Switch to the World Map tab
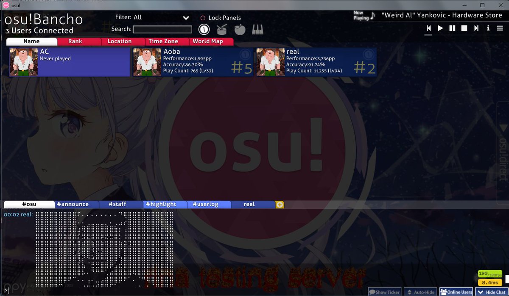509x296 pixels. tap(208, 41)
